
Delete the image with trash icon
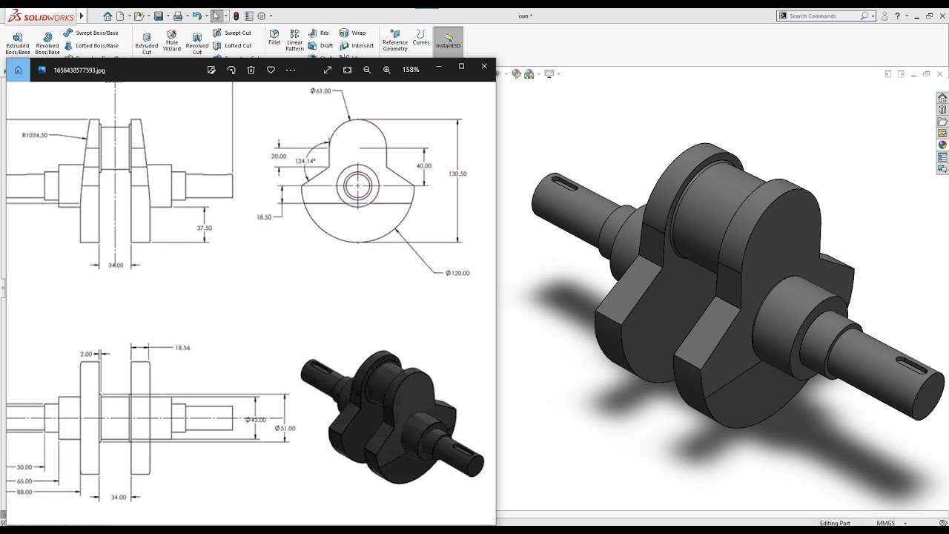click(251, 70)
